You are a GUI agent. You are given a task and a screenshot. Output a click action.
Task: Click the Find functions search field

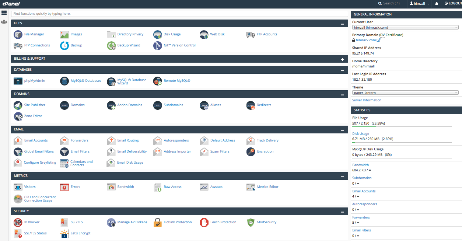pyautogui.click(x=179, y=14)
